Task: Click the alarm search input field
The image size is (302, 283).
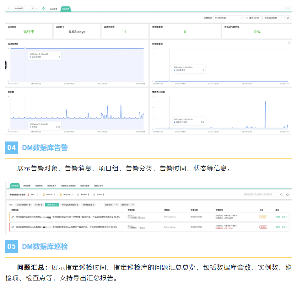Action: (260, 195)
